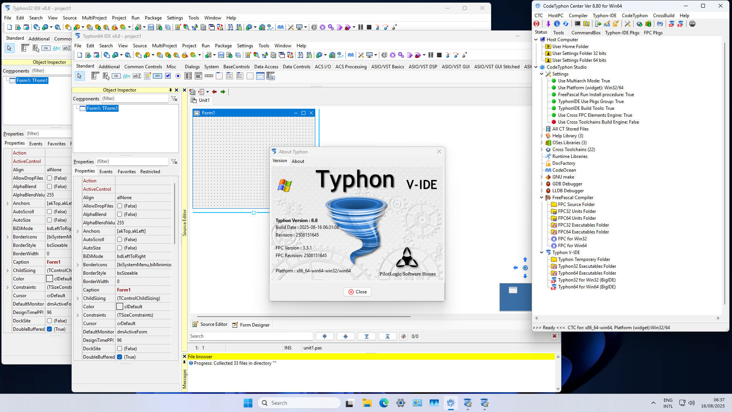The width and height of the screenshot is (732, 412).
Task: Clear the Components filter in Typhon64 Object Inspector
Action: 174,99
